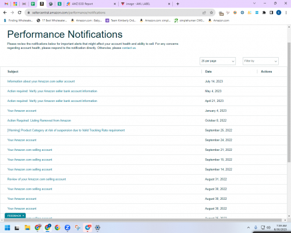Click the Subject column header
This screenshot has height=233, width=291.
point(13,72)
